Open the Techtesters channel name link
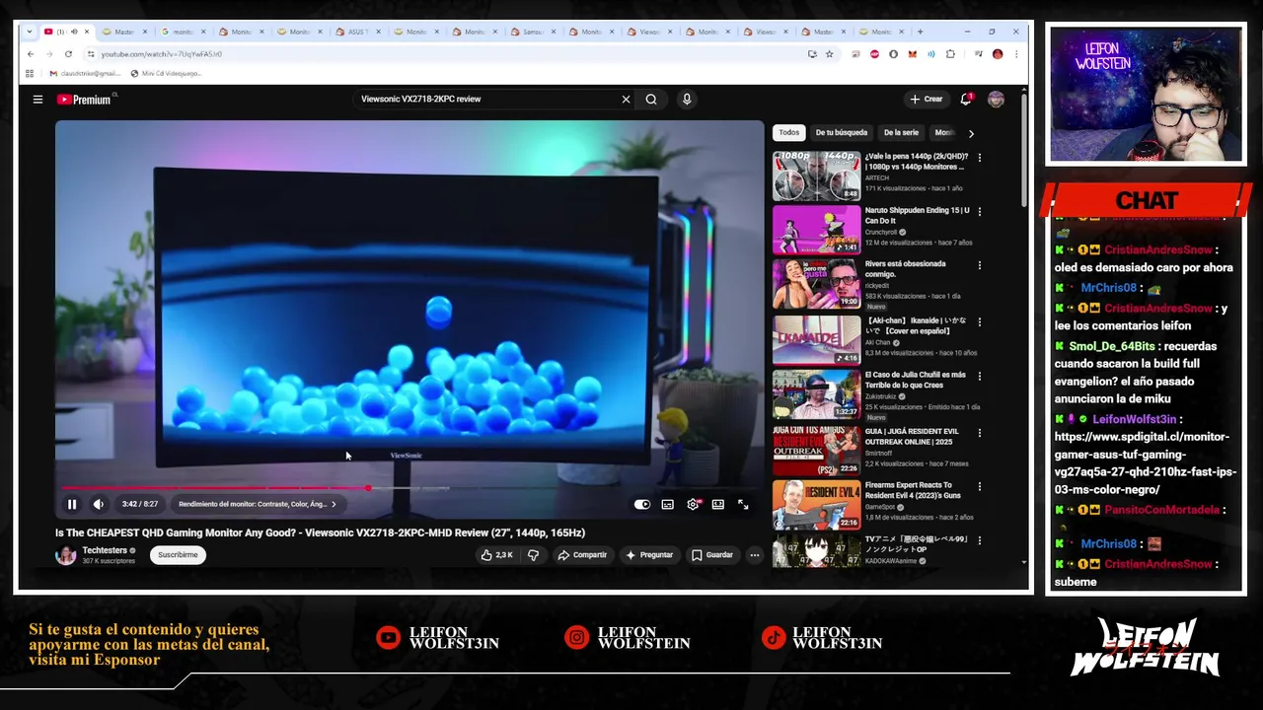 105,550
